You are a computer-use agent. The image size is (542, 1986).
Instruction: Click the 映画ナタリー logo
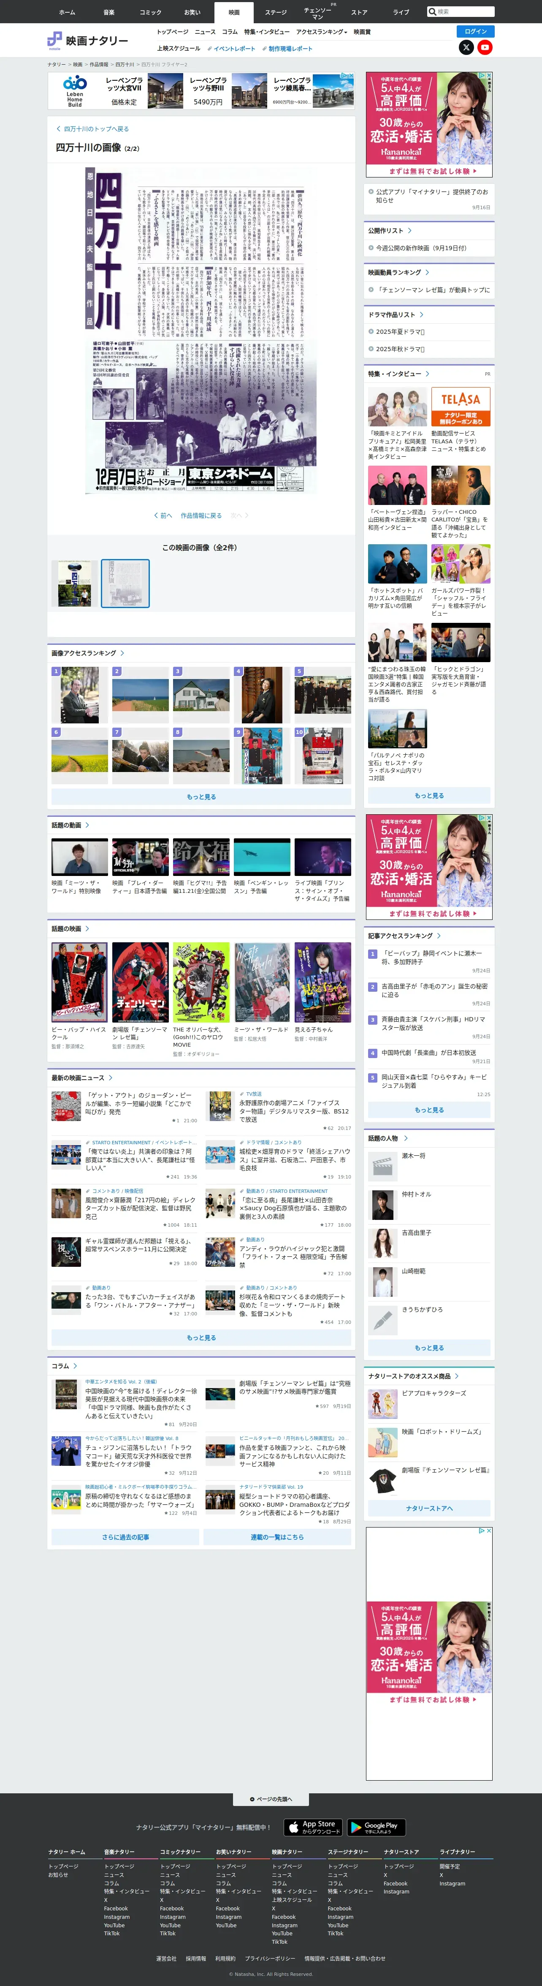pyautogui.click(x=88, y=40)
